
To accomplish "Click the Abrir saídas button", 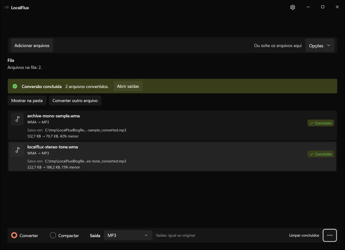I will click(x=128, y=86).
